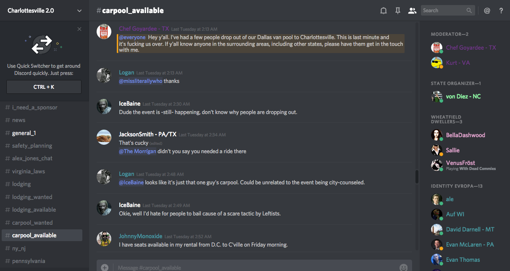Screen dimensions: 510x271
Task: Select the lodging_available channel
Action: pyautogui.click(x=34, y=210)
